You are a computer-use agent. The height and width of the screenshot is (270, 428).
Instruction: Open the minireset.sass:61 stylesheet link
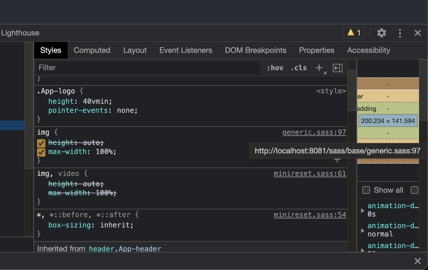tap(310, 173)
